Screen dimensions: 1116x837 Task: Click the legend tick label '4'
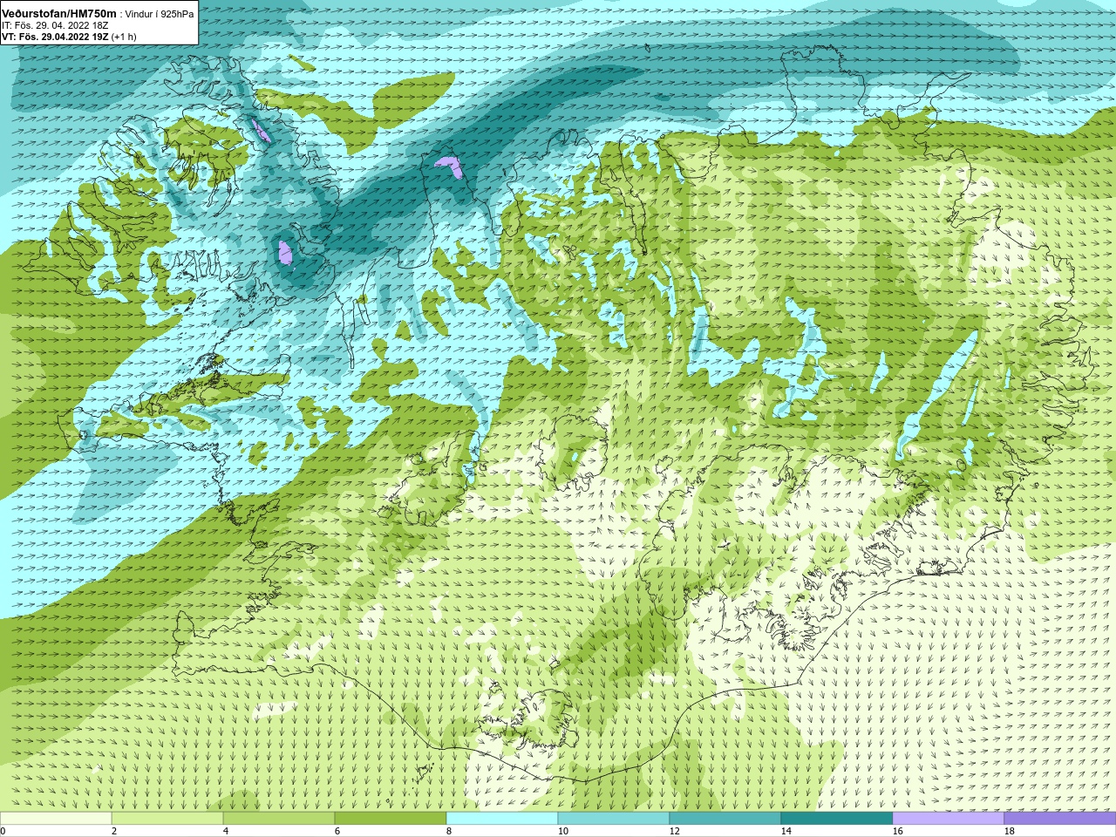pyautogui.click(x=226, y=831)
